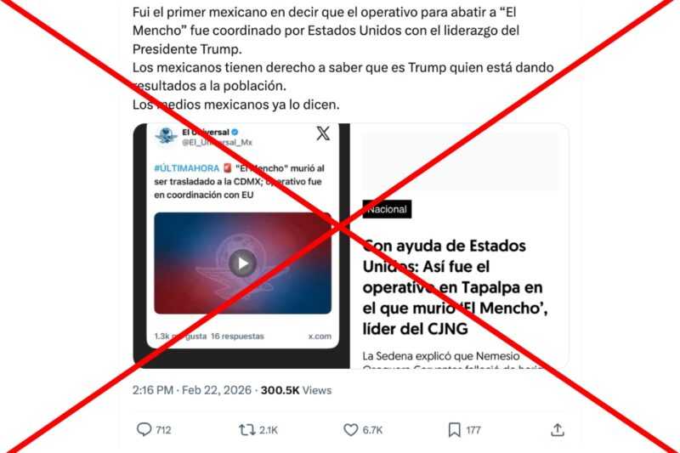The height and width of the screenshot is (453, 680).
Task: Bookmark the post with bookmark icon
Action: [x=454, y=429]
